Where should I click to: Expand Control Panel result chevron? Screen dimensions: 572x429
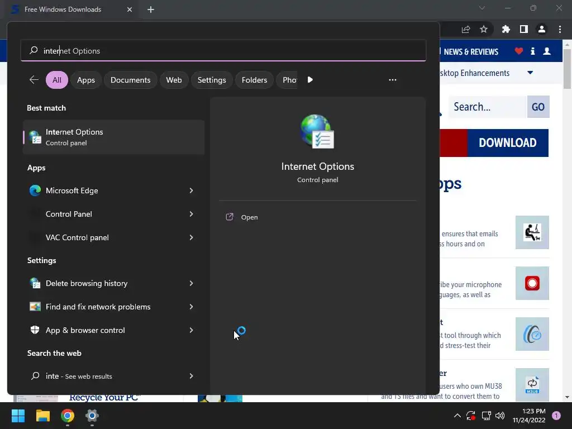pyautogui.click(x=191, y=214)
